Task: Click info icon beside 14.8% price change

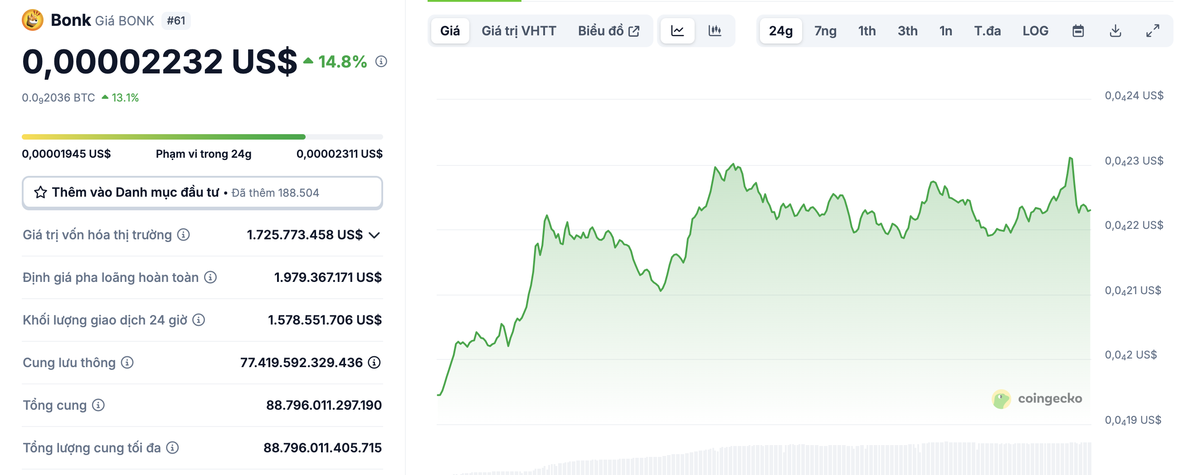Action: 381,61
